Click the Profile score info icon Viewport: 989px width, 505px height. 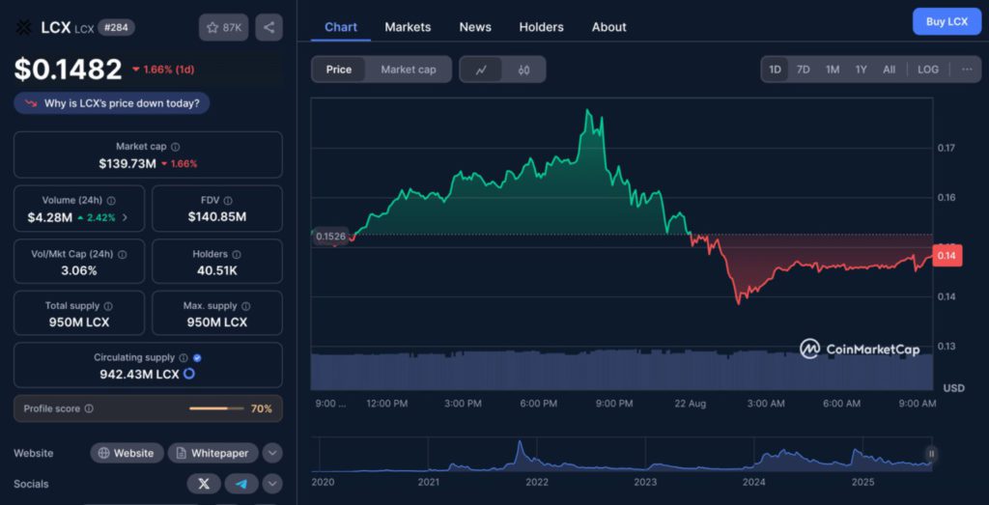click(89, 408)
